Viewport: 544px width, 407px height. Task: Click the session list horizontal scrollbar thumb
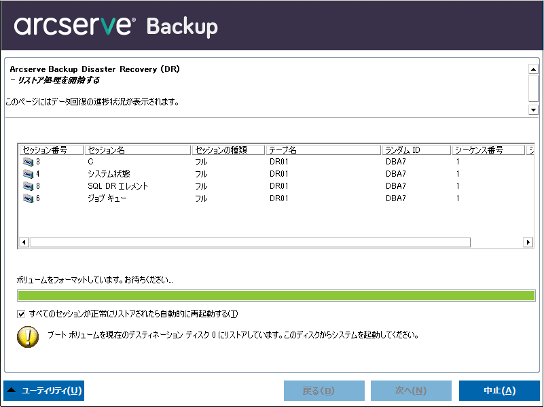point(250,242)
